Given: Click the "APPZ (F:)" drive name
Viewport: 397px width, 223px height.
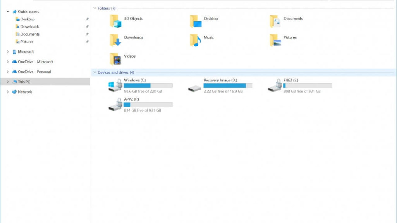Looking at the screenshot, I should click(132, 99).
